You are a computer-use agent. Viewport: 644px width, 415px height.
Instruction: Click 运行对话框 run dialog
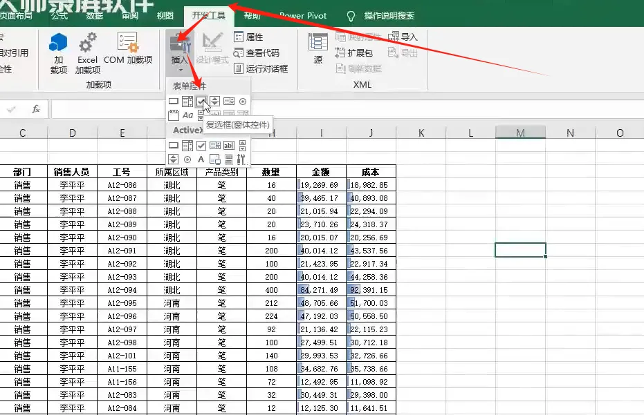click(x=261, y=68)
